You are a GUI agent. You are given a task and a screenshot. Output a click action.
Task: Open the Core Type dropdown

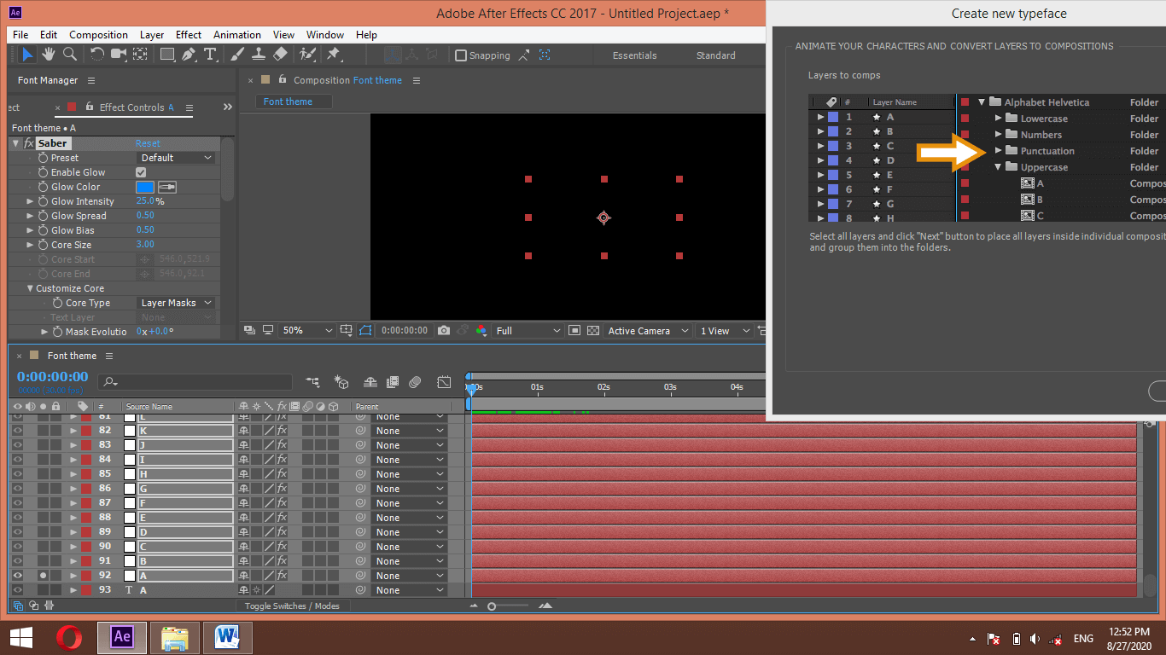176,303
